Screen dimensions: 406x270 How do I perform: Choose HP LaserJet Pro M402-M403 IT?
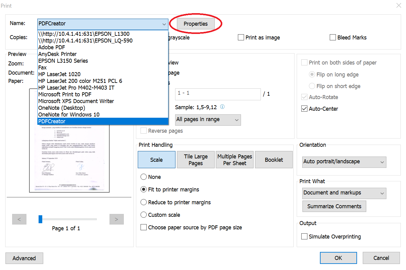pyautogui.click(x=103, y=88)
